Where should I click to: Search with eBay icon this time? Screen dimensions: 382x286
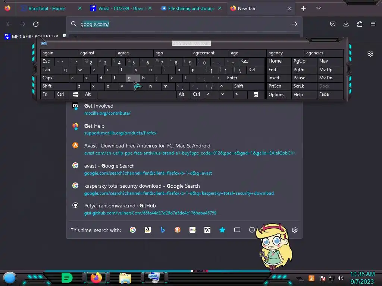pos(192,230)
